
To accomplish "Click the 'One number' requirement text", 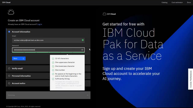I will pos(60,70).
